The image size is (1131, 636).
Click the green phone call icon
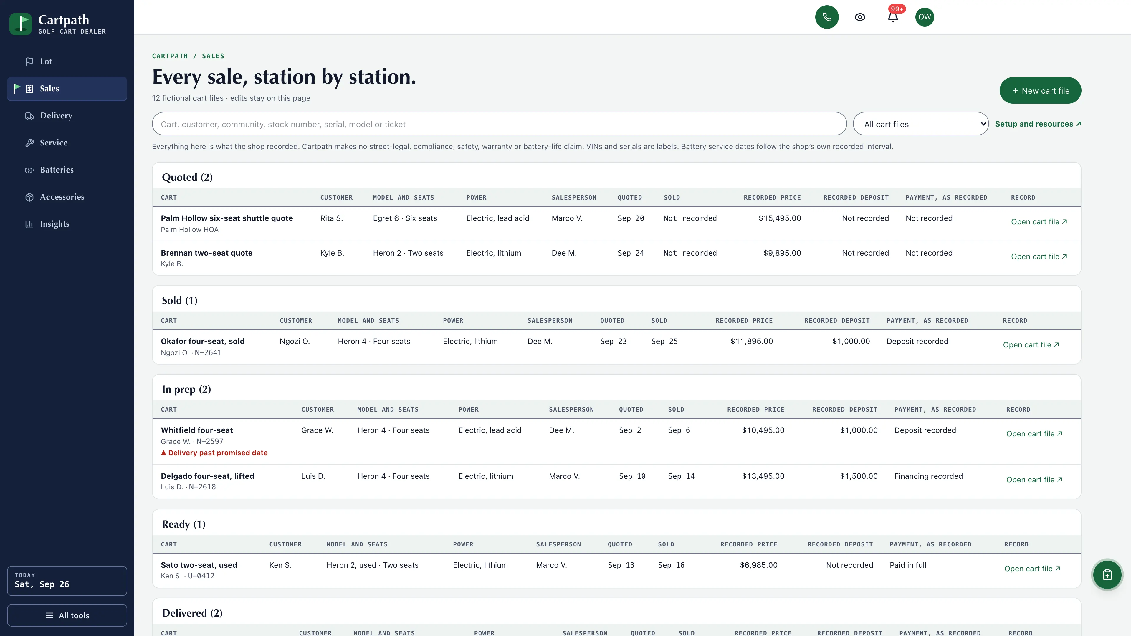point(827,17)
